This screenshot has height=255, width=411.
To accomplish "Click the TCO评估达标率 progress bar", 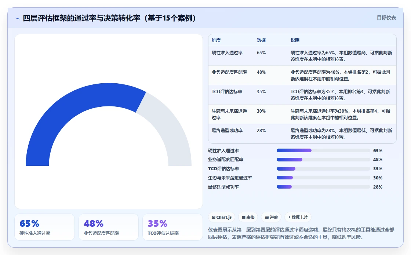I will [323, 169].
